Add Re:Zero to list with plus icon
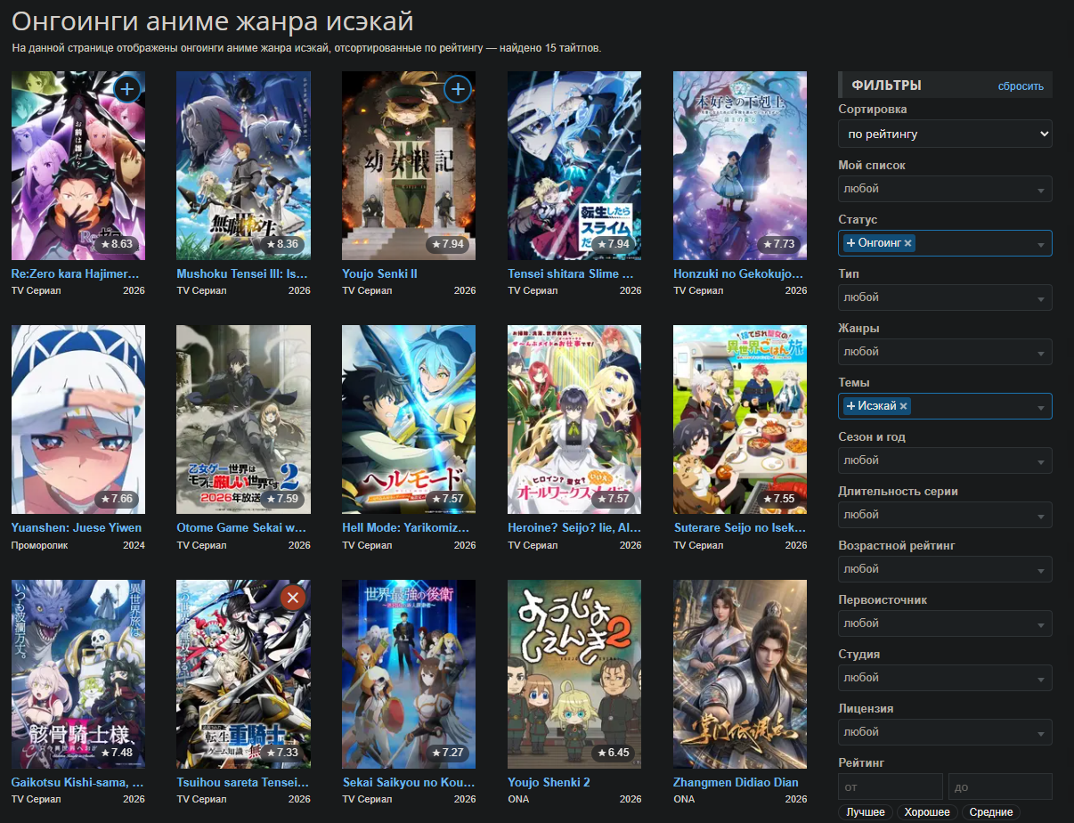1074x823 pixels. coord(127,89)
